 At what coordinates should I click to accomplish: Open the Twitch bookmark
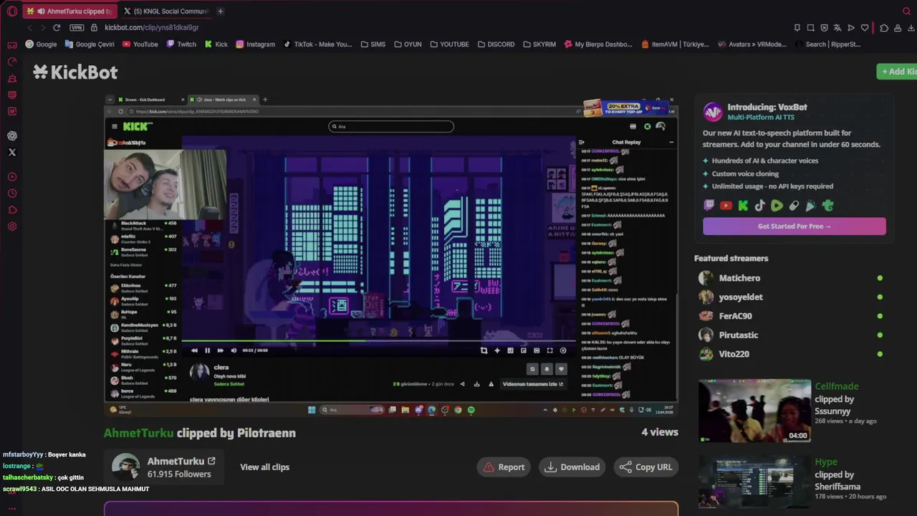tap(181, 44)
